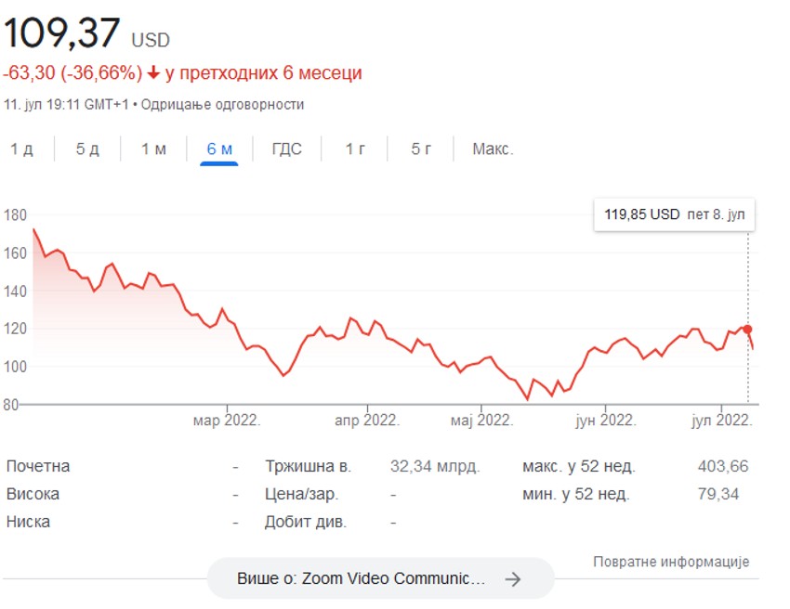Click the Тржишна в. market cap value
Screen dimensions: 790x609
coord(434,466)
